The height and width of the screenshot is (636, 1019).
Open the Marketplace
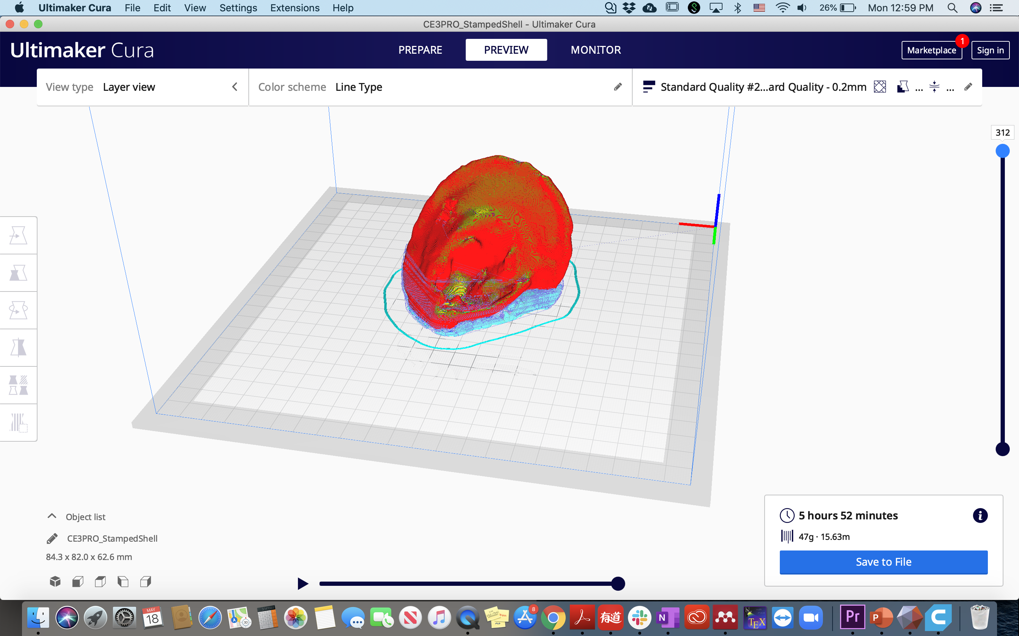(931, 50)
